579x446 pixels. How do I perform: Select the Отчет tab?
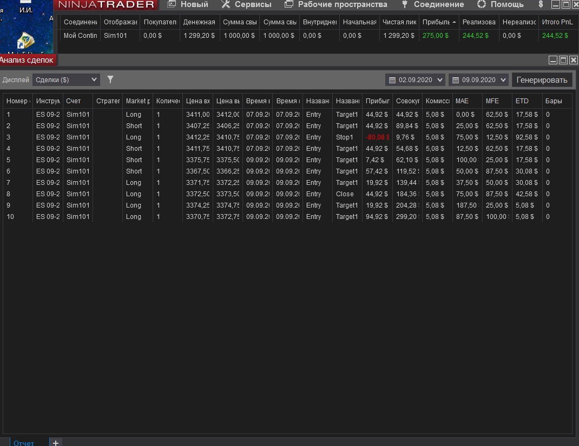pos(24,442)
